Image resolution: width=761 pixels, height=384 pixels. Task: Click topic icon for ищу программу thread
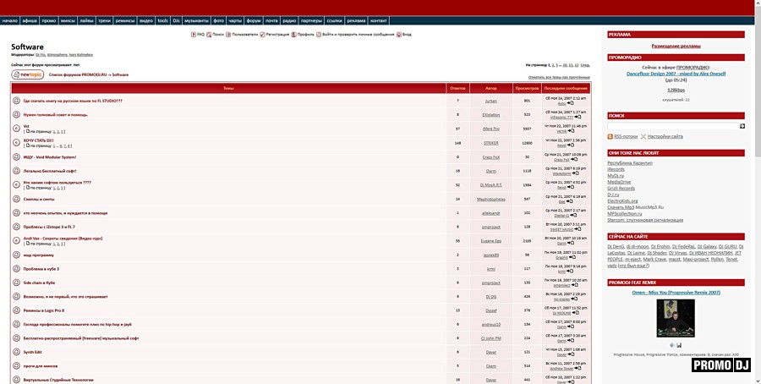(16, 255)
